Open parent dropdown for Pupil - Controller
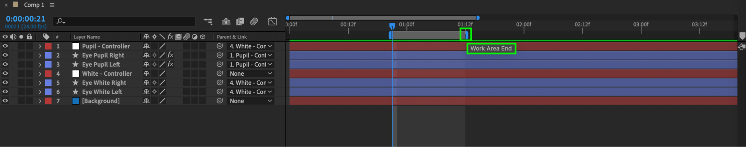Viewport: 746px width, 147px height. pos(250,46)
